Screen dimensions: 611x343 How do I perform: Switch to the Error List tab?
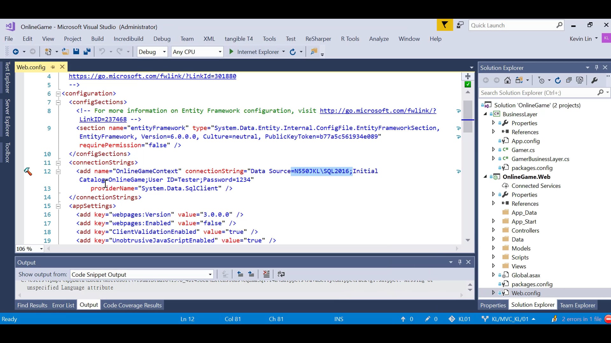point(63,305)
